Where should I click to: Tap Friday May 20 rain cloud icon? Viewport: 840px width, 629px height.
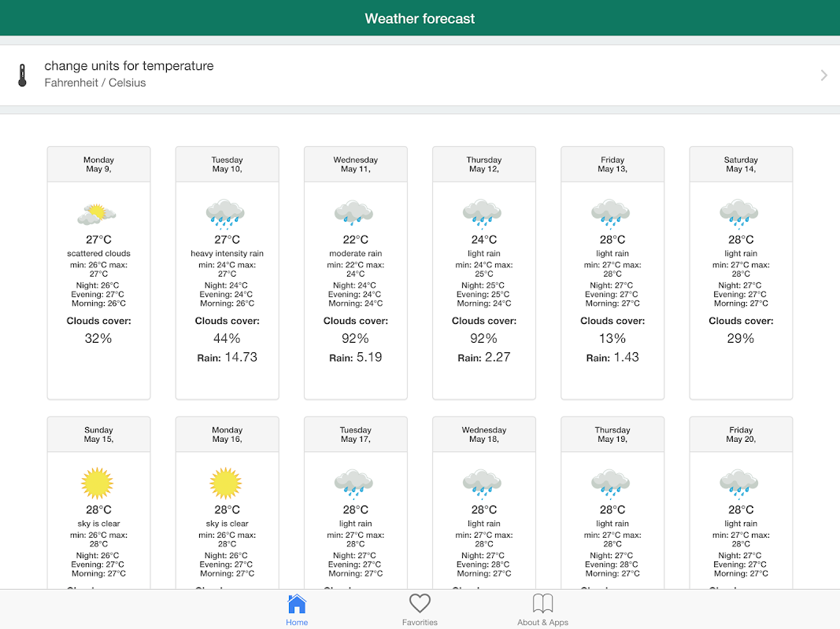pyautogui.click(x=739, y=484)
